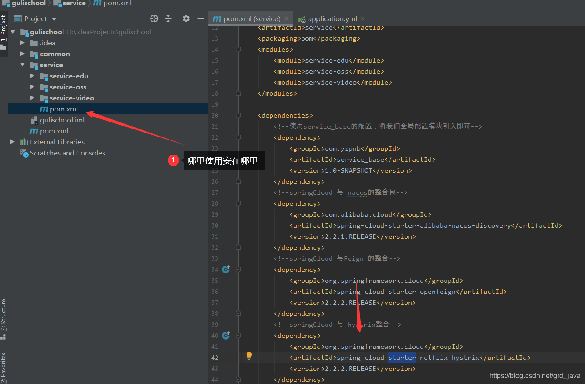Click the common folder item
Viewport: 585px width, 384px height.
coord(55,54)
